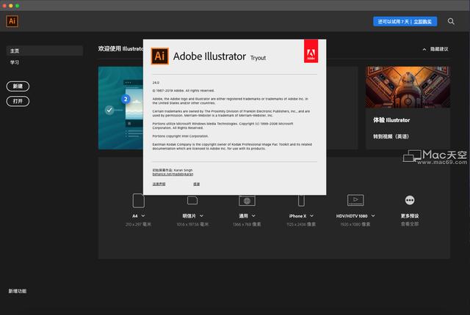This screenshot has height=315, width=470.
Task: Open 更多预设 via the three-dots icon
Action: (x=410, y=200)
